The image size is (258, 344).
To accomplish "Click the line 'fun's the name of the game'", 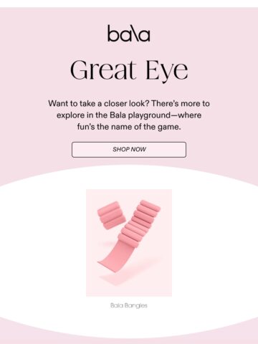I will pos(129,127).
